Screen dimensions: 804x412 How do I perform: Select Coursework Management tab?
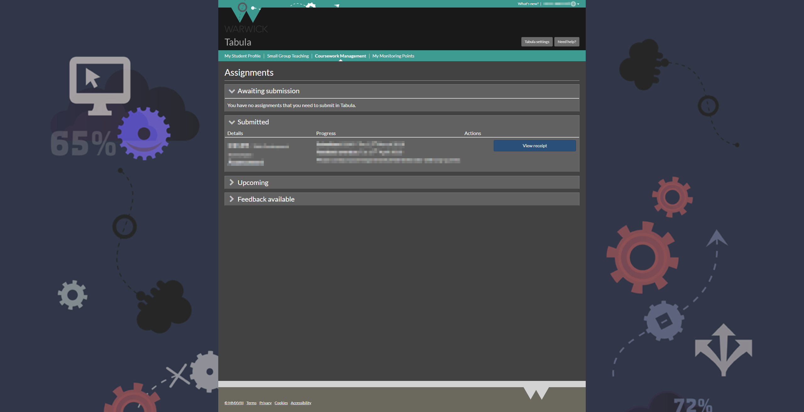tap(340, 56)
